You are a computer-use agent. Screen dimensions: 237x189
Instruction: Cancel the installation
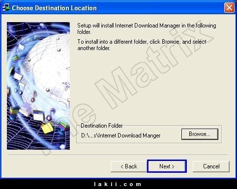(x=211, y=166)
